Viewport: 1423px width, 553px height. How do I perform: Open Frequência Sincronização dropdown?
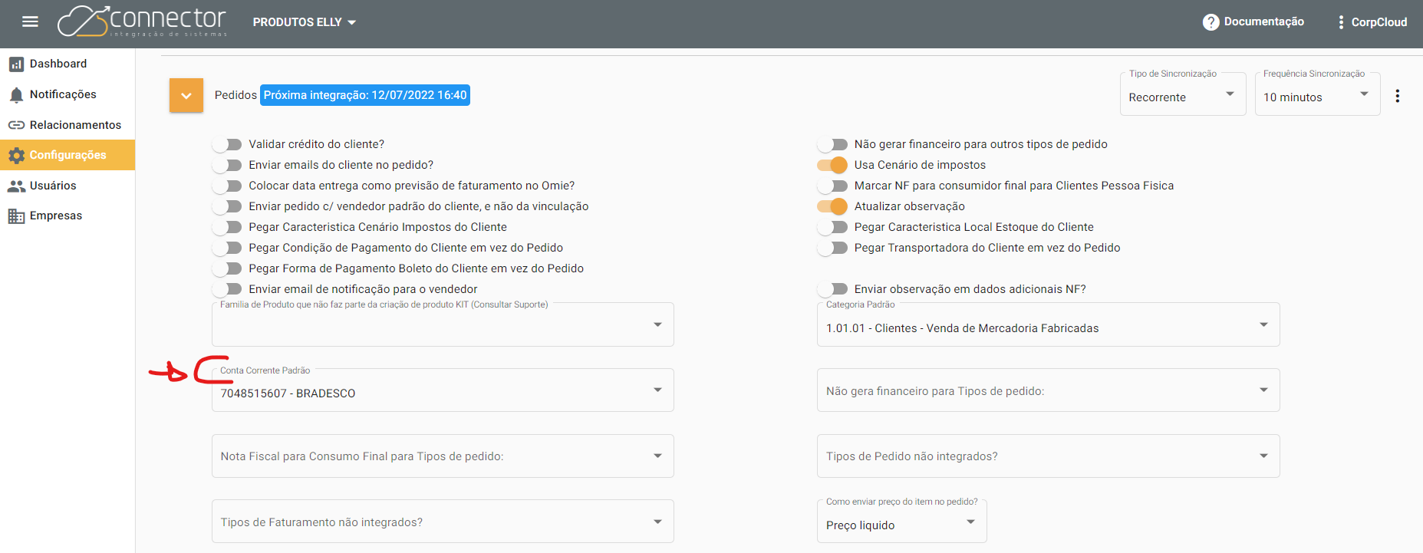click(1317, 95)
